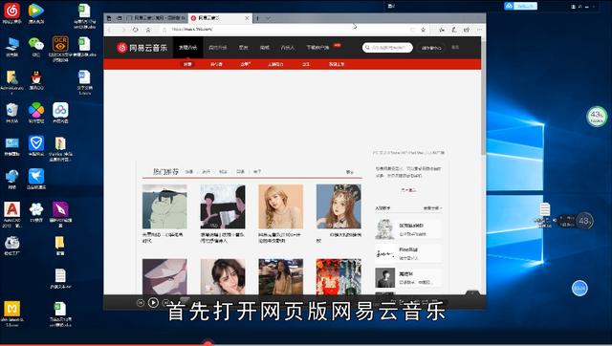Open the blonde girl playlist cover
Image resolution: width=612 pixels, height=346 pixels.
pos(280,206)
